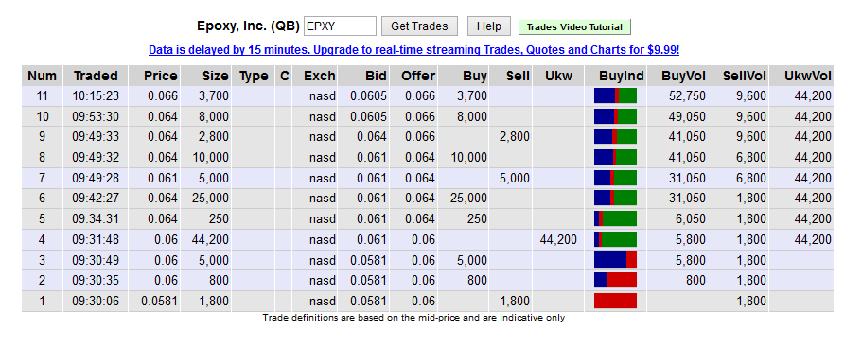Click the BuyInd indicator for trade 3

click(615, 260)
